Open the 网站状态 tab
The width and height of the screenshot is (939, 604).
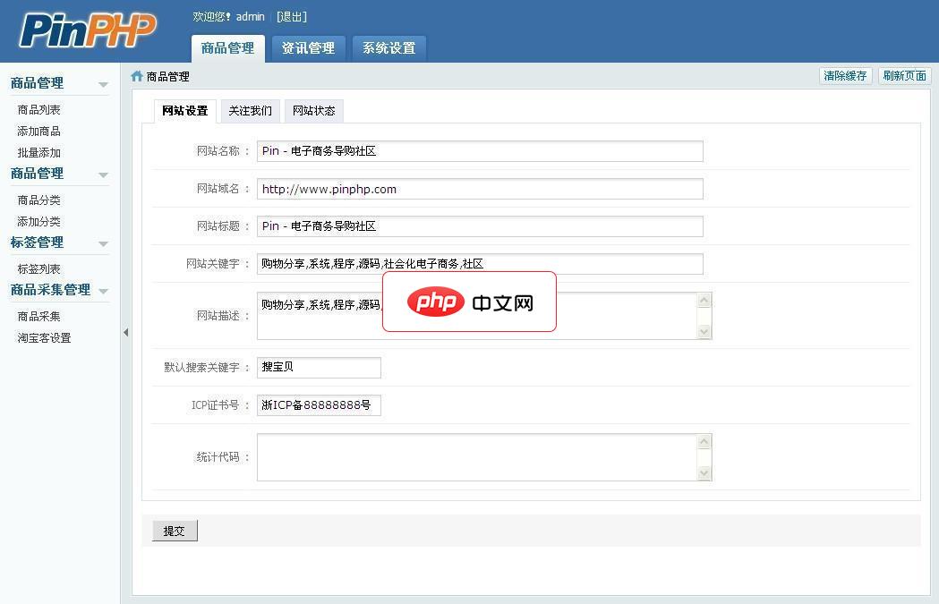(x=313, y=110)
